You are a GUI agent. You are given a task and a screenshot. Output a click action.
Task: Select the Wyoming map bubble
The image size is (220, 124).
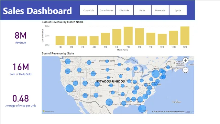tap(93, 73)
